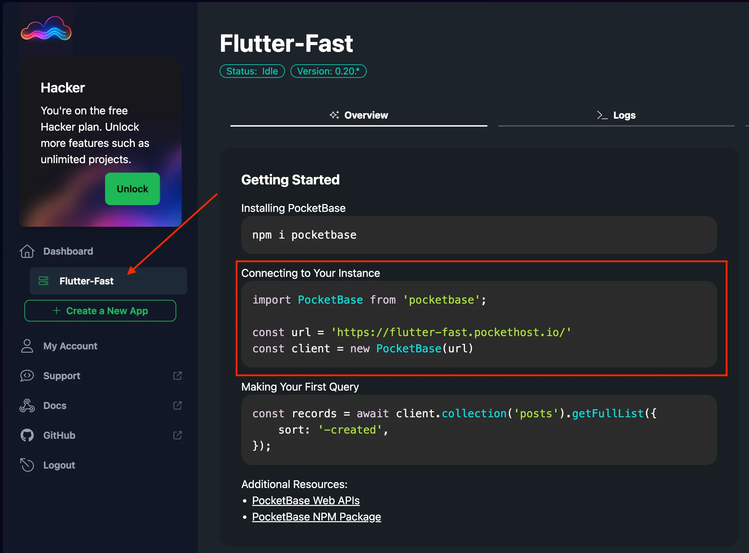Click the GitHub octocat icon
Screen dimensions: 749x553
click(27, 435)
